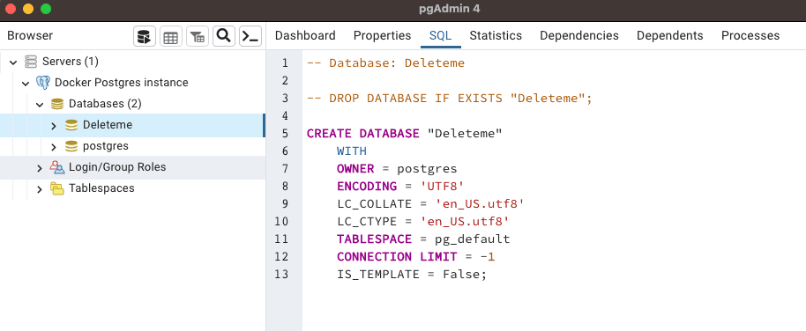Select Docker Postgres instance server
Image resolution: width=806 pixels, height=331 pixels.
[122, 83]
